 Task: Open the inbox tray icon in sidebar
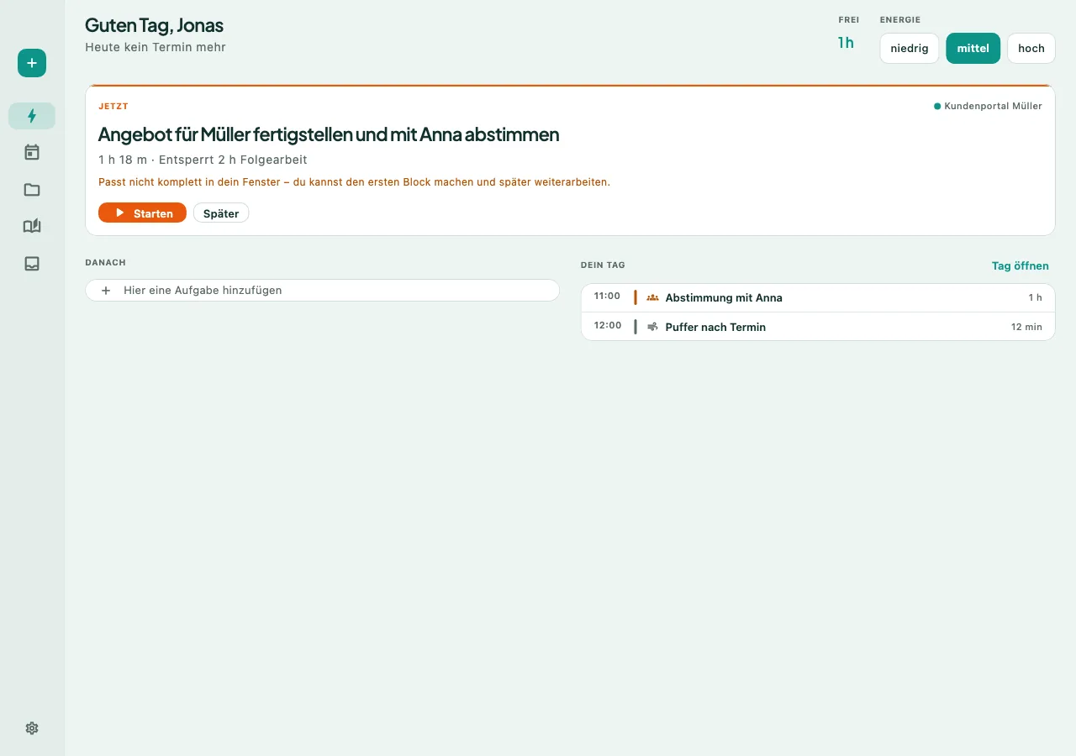pyautogui.click(x=32, y=263)
